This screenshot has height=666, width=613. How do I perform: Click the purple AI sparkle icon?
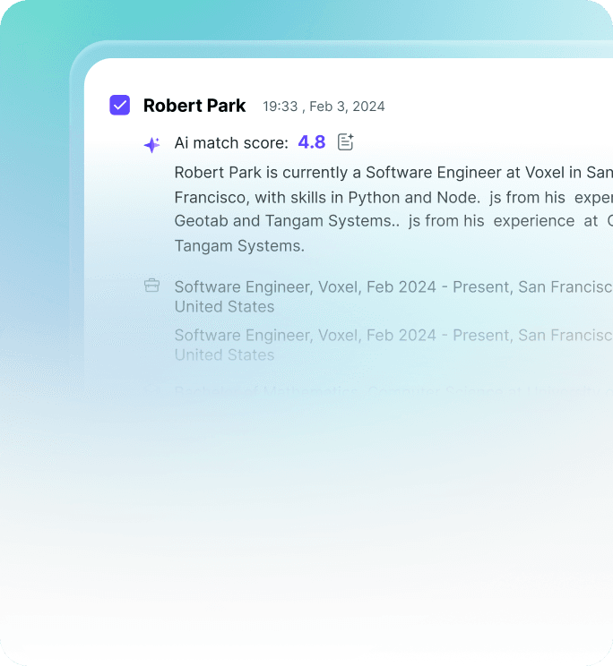tap(152, 145)
